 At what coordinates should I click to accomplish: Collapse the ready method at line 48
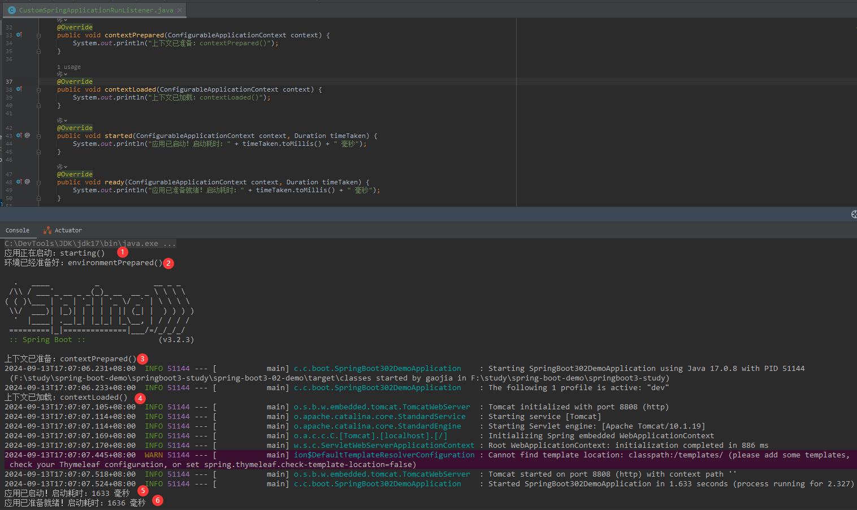[38, 182]
